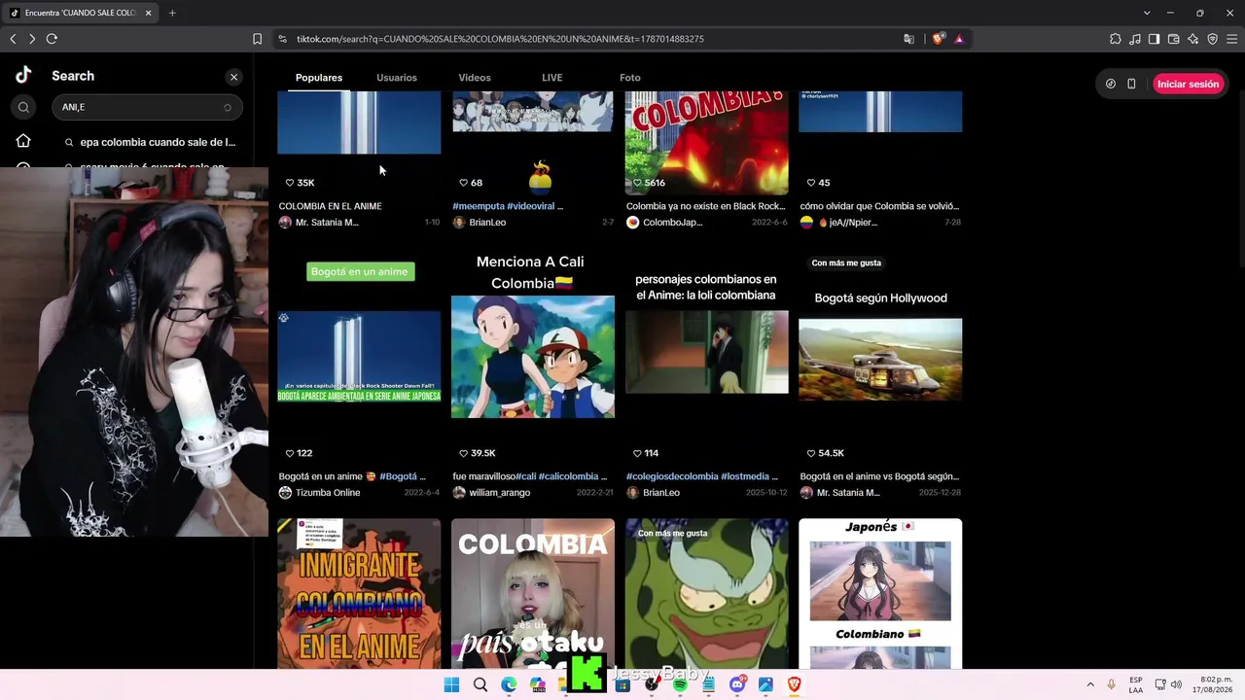Open Brave Shields lion icon
1245x700 pixels.
(x=938, y=39)
